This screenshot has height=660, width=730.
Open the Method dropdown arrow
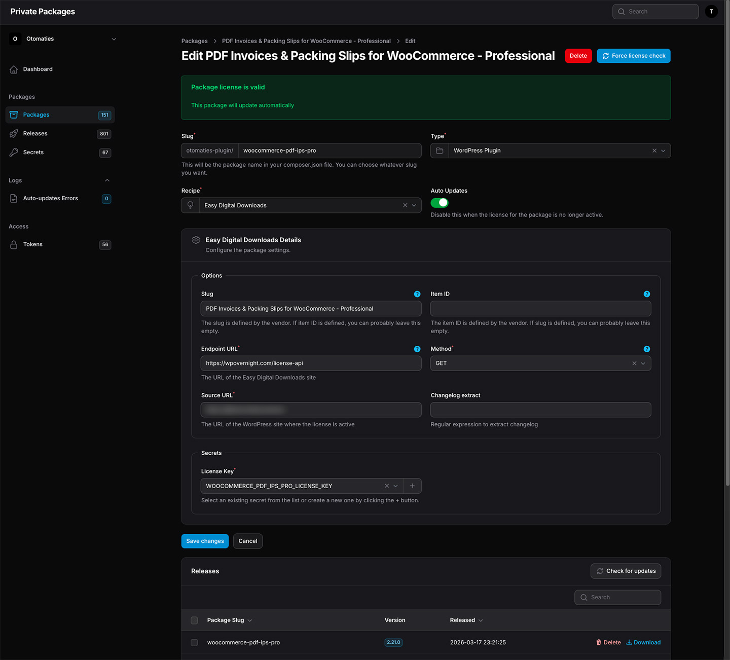(643, 363)
